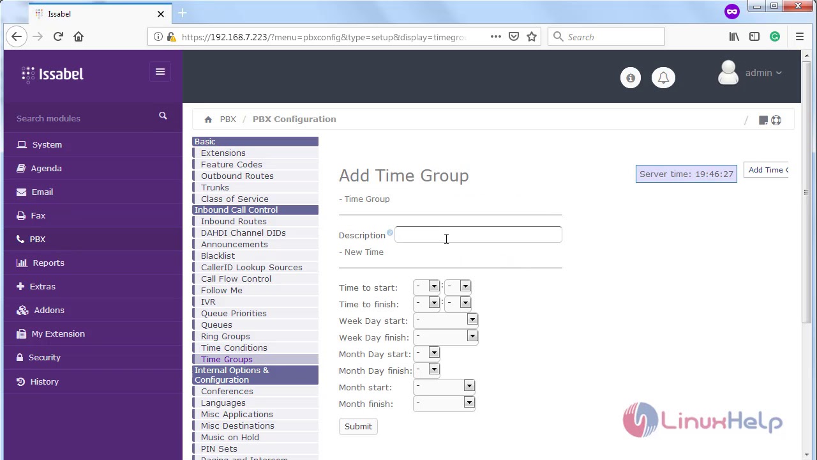The width and height of the screenshot is (817, 460).
Task: Click the site security padlock icon
Action: pos(171,37)
